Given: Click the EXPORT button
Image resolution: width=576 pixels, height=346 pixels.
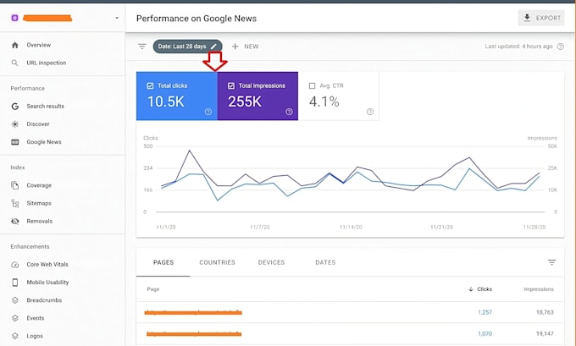Looking at the screenshot, I should (541, 18).
